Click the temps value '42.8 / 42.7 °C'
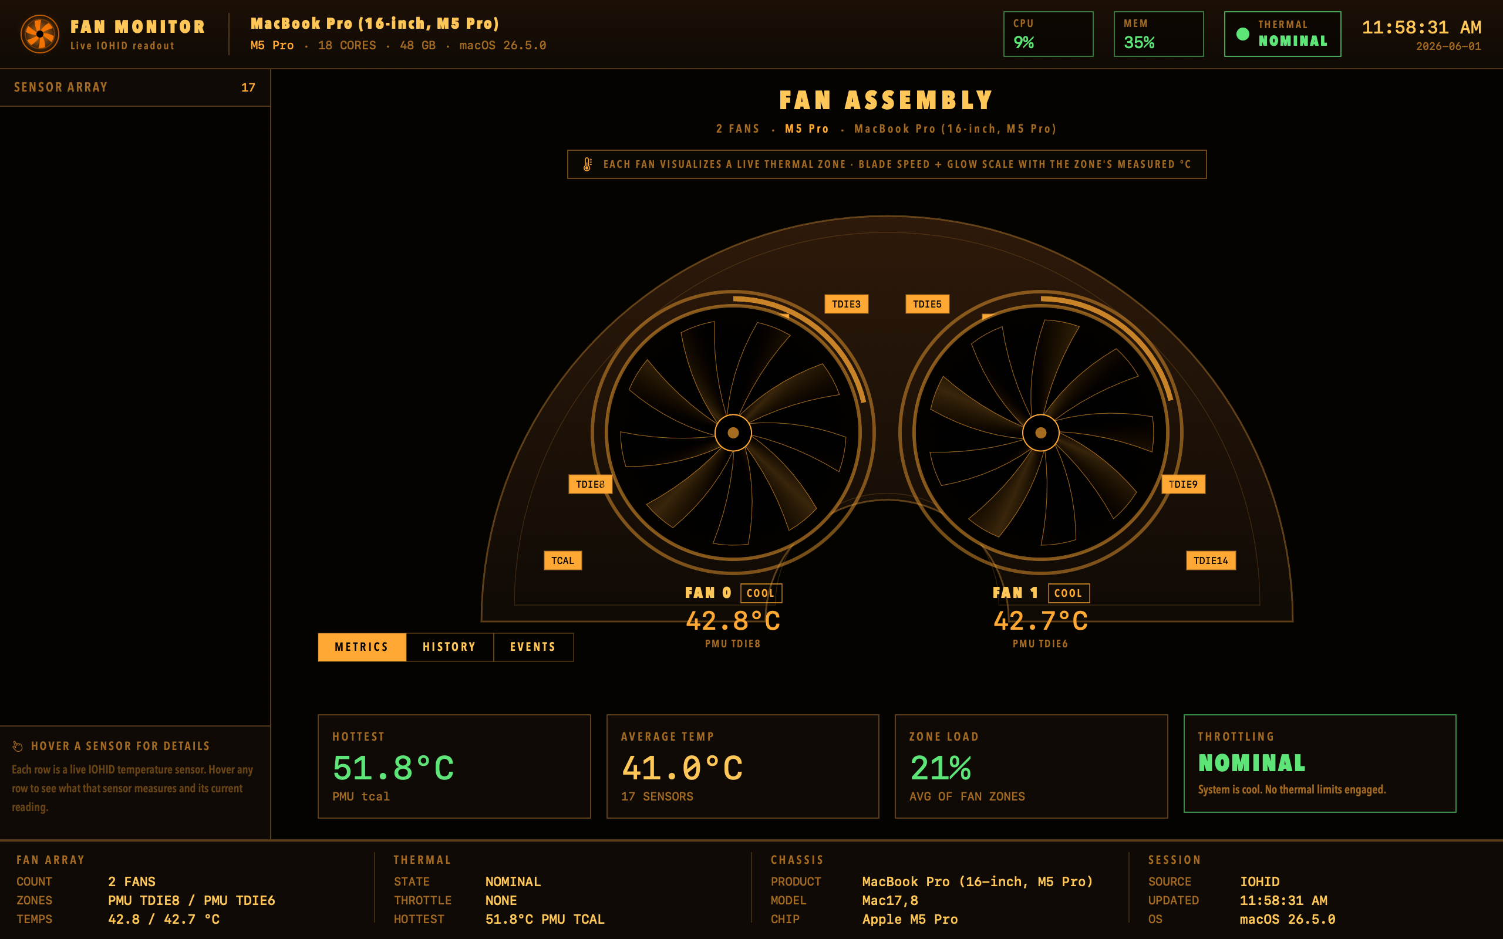1503x939 pixels. [x=164, y=919]
